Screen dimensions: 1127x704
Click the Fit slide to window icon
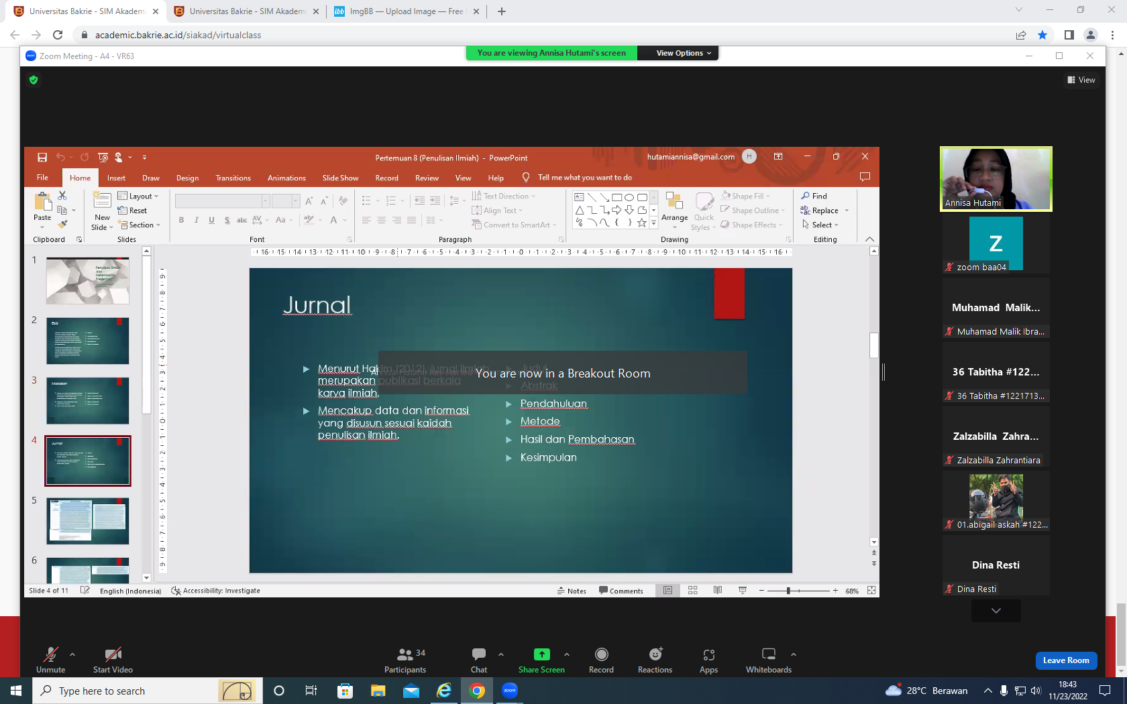871,591
